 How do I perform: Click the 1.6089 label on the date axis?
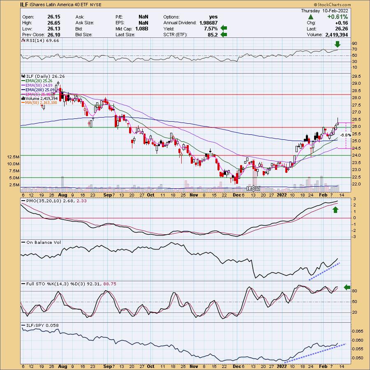[x=253, y=189]
